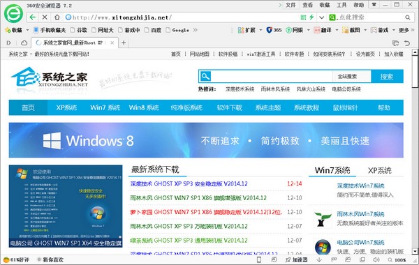Open the 收藏 favorites star button

pos(13,30)
